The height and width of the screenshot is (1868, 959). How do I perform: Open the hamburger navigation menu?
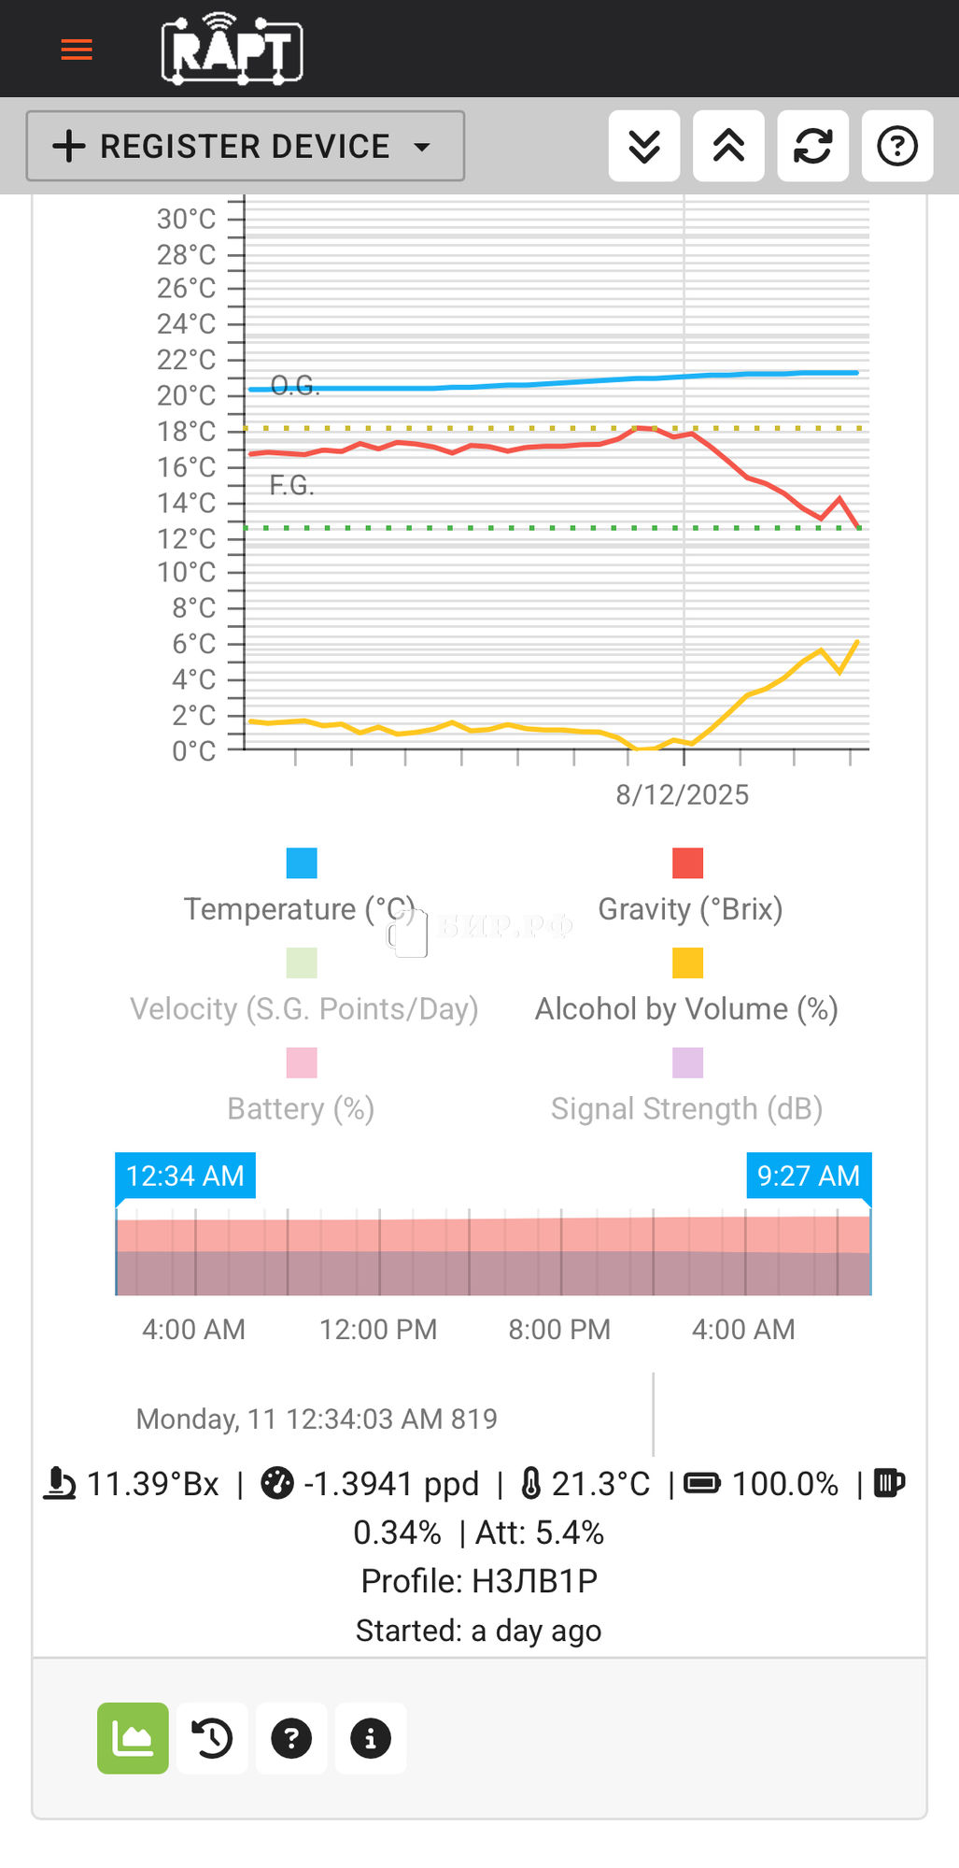click(x=77, y=50)
